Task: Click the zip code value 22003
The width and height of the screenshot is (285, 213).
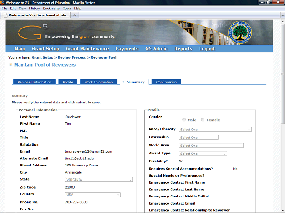Action: coord(70,187)
